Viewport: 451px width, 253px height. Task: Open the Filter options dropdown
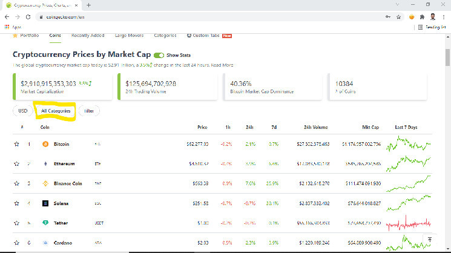coord(89,111)
